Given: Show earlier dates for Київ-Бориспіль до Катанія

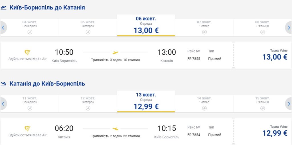Looking at the screenshot, I should click(x=3, y=28).
